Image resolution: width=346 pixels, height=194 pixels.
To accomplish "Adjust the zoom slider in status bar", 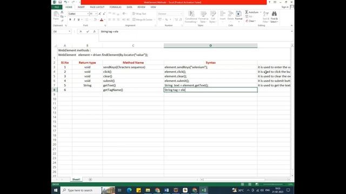I will (x=272, y=184).
